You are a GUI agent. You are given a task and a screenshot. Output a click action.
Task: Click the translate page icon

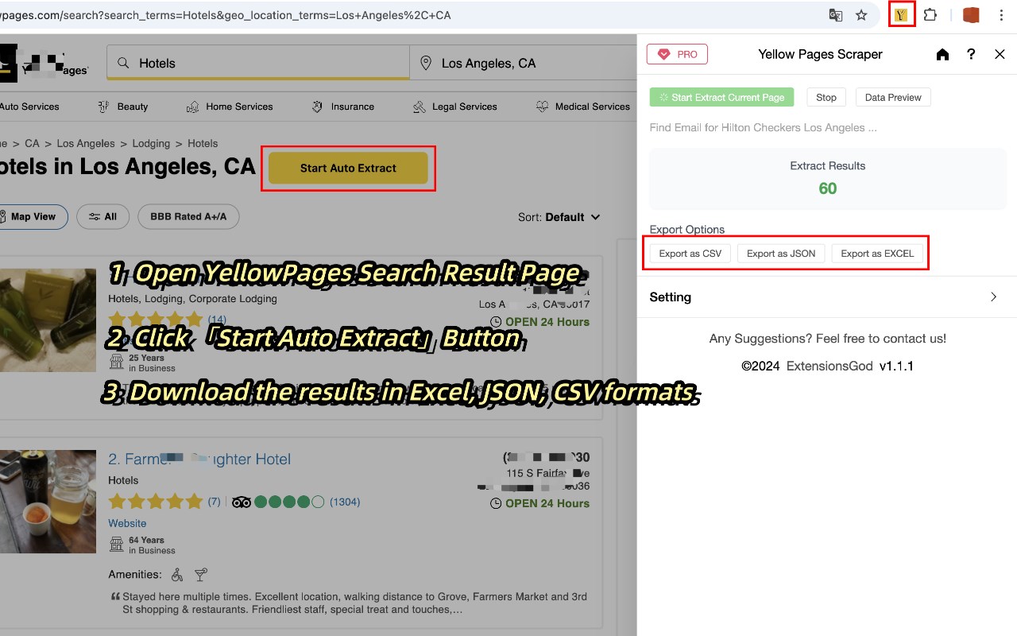coord(836,15)
